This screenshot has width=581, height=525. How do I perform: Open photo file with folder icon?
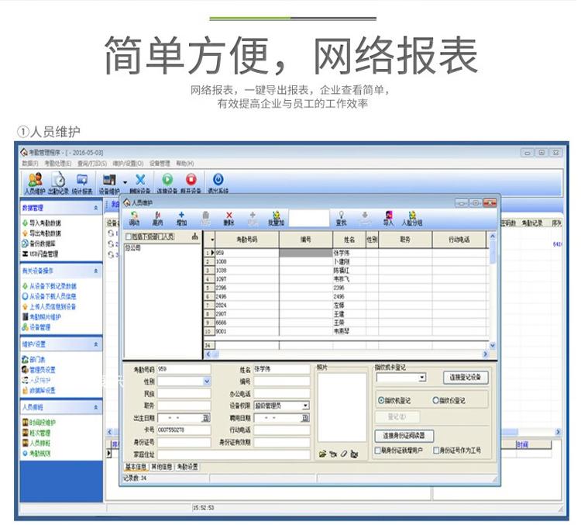coord(322,454)
